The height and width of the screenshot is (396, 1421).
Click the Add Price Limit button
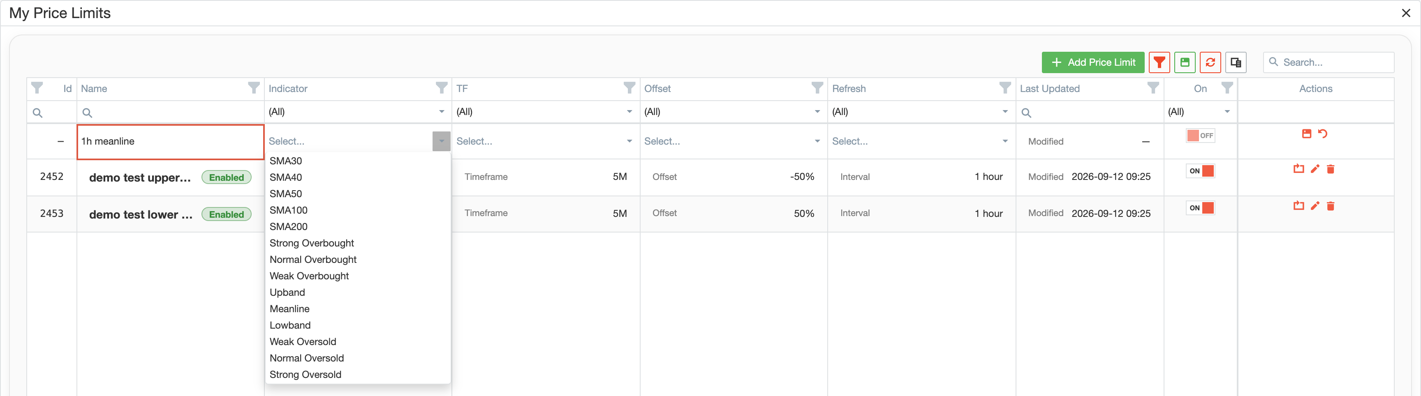click(1093, 62)
